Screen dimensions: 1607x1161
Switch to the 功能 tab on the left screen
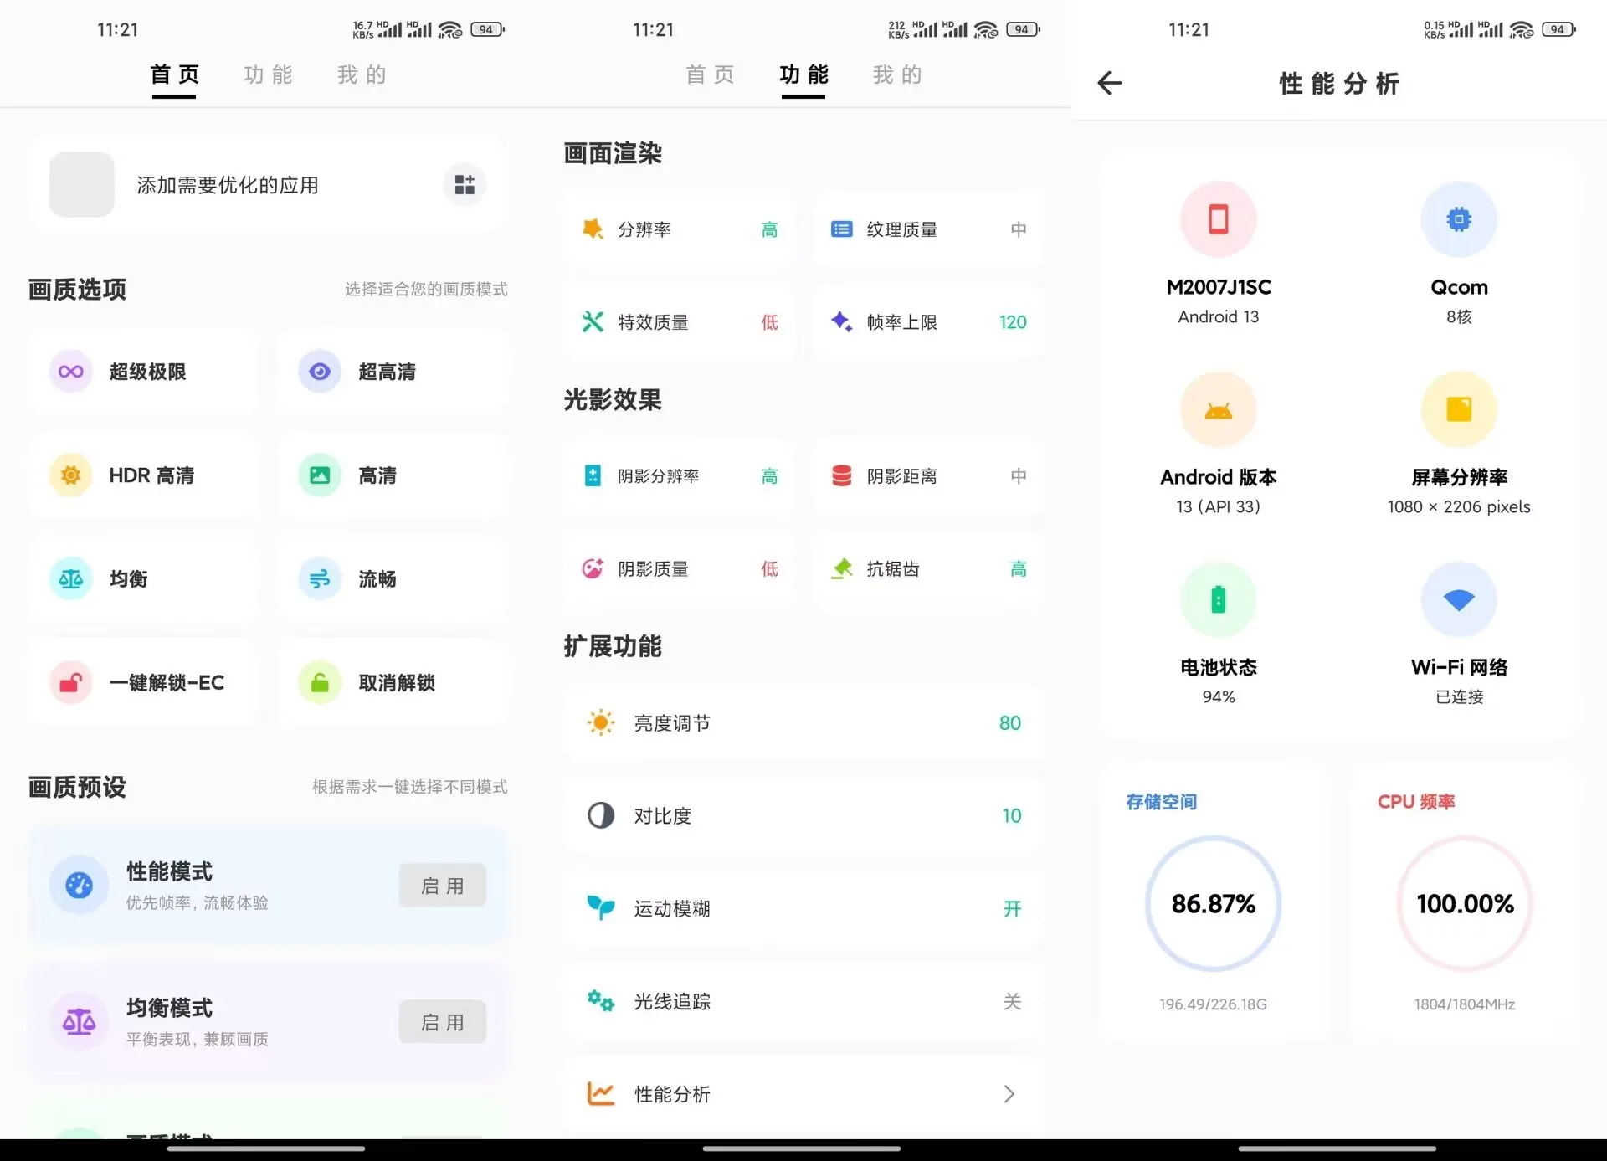point(269,75)
